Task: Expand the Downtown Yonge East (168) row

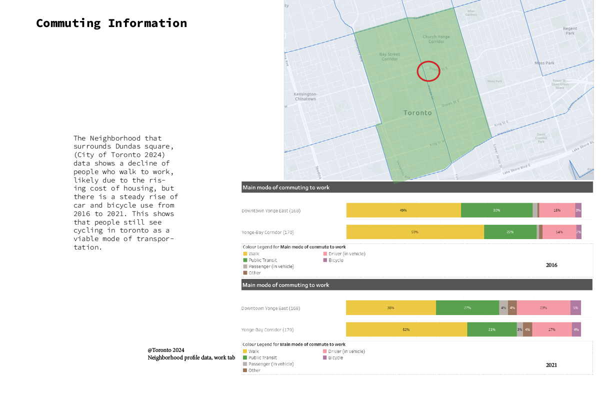Action: point(270,210)
